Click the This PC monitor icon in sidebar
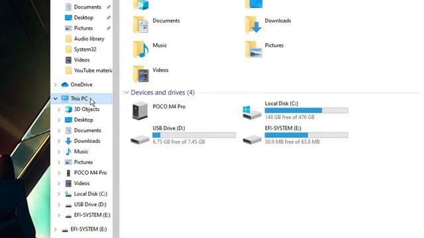 [x=65, y=99]
